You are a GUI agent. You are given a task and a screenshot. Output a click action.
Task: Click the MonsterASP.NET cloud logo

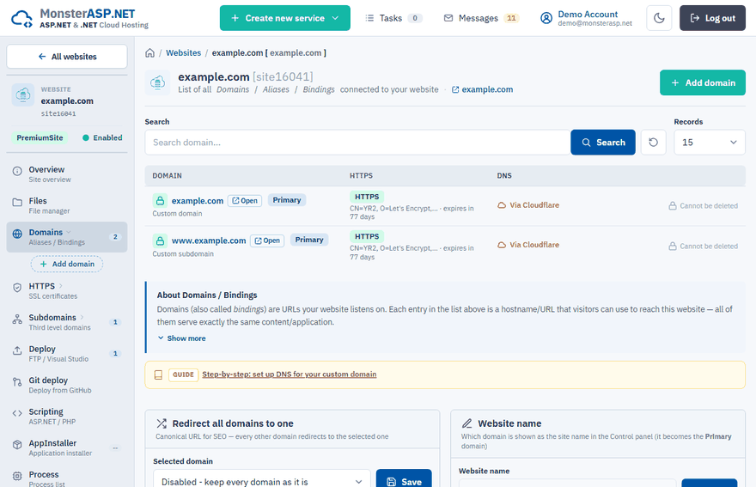coord(21,18)
